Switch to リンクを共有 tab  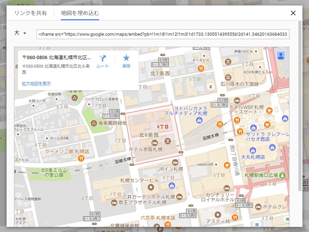[x=31, y=13]
